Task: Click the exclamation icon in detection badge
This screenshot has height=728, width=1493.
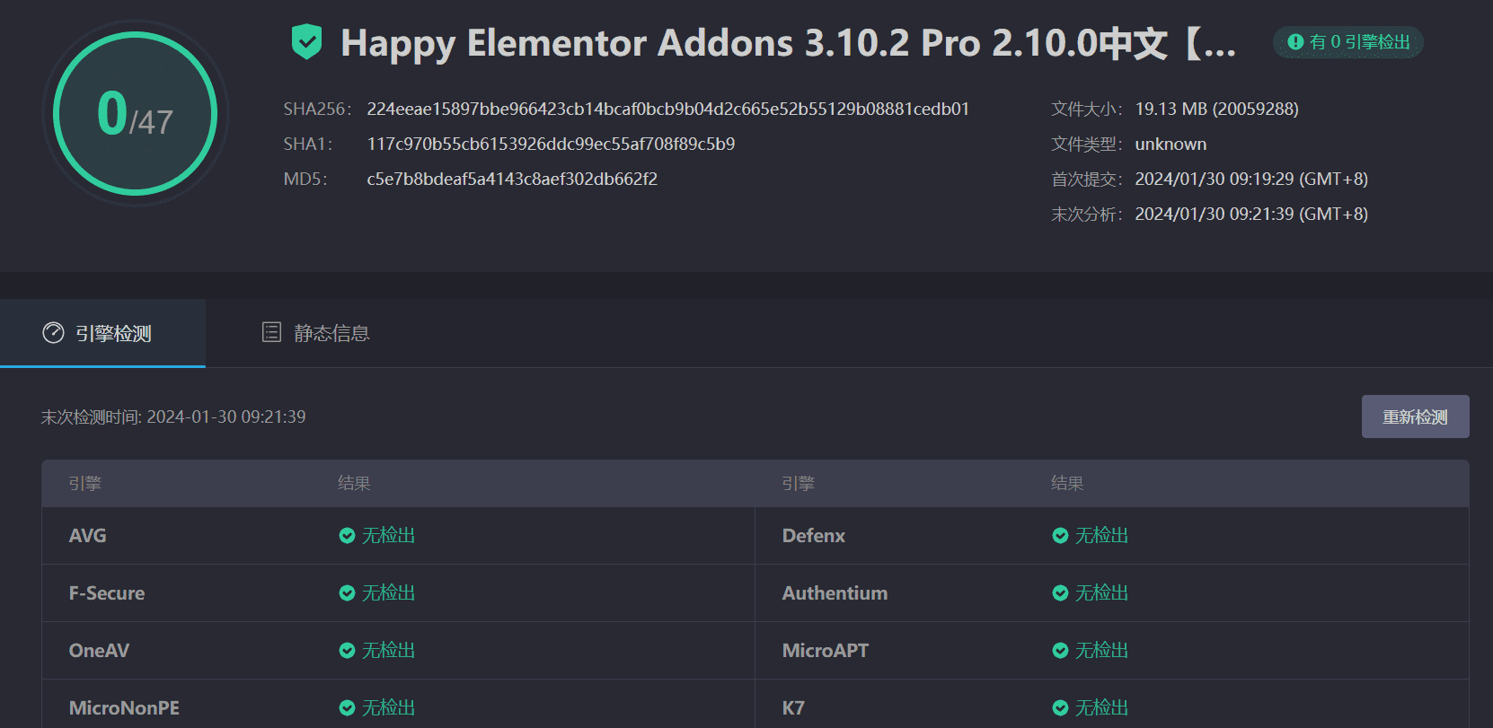Action: [1295, 42]
